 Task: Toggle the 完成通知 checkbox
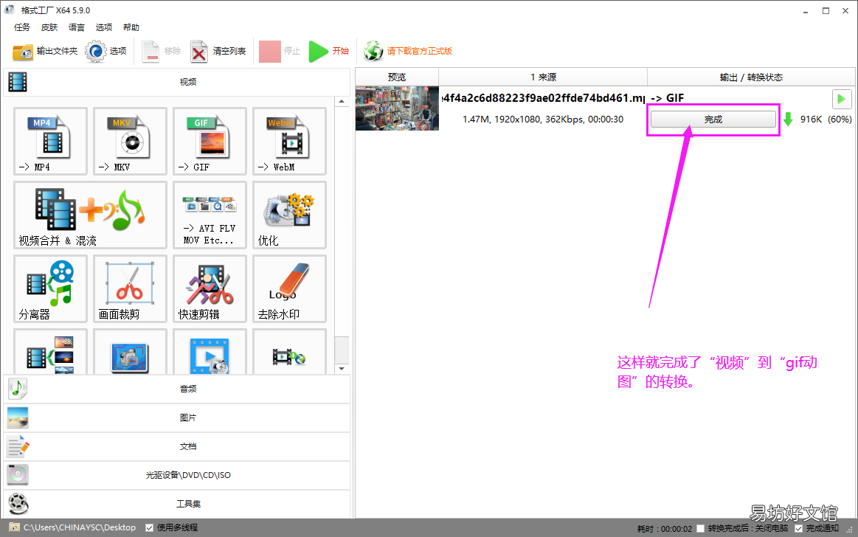click(x=798, y=528)
